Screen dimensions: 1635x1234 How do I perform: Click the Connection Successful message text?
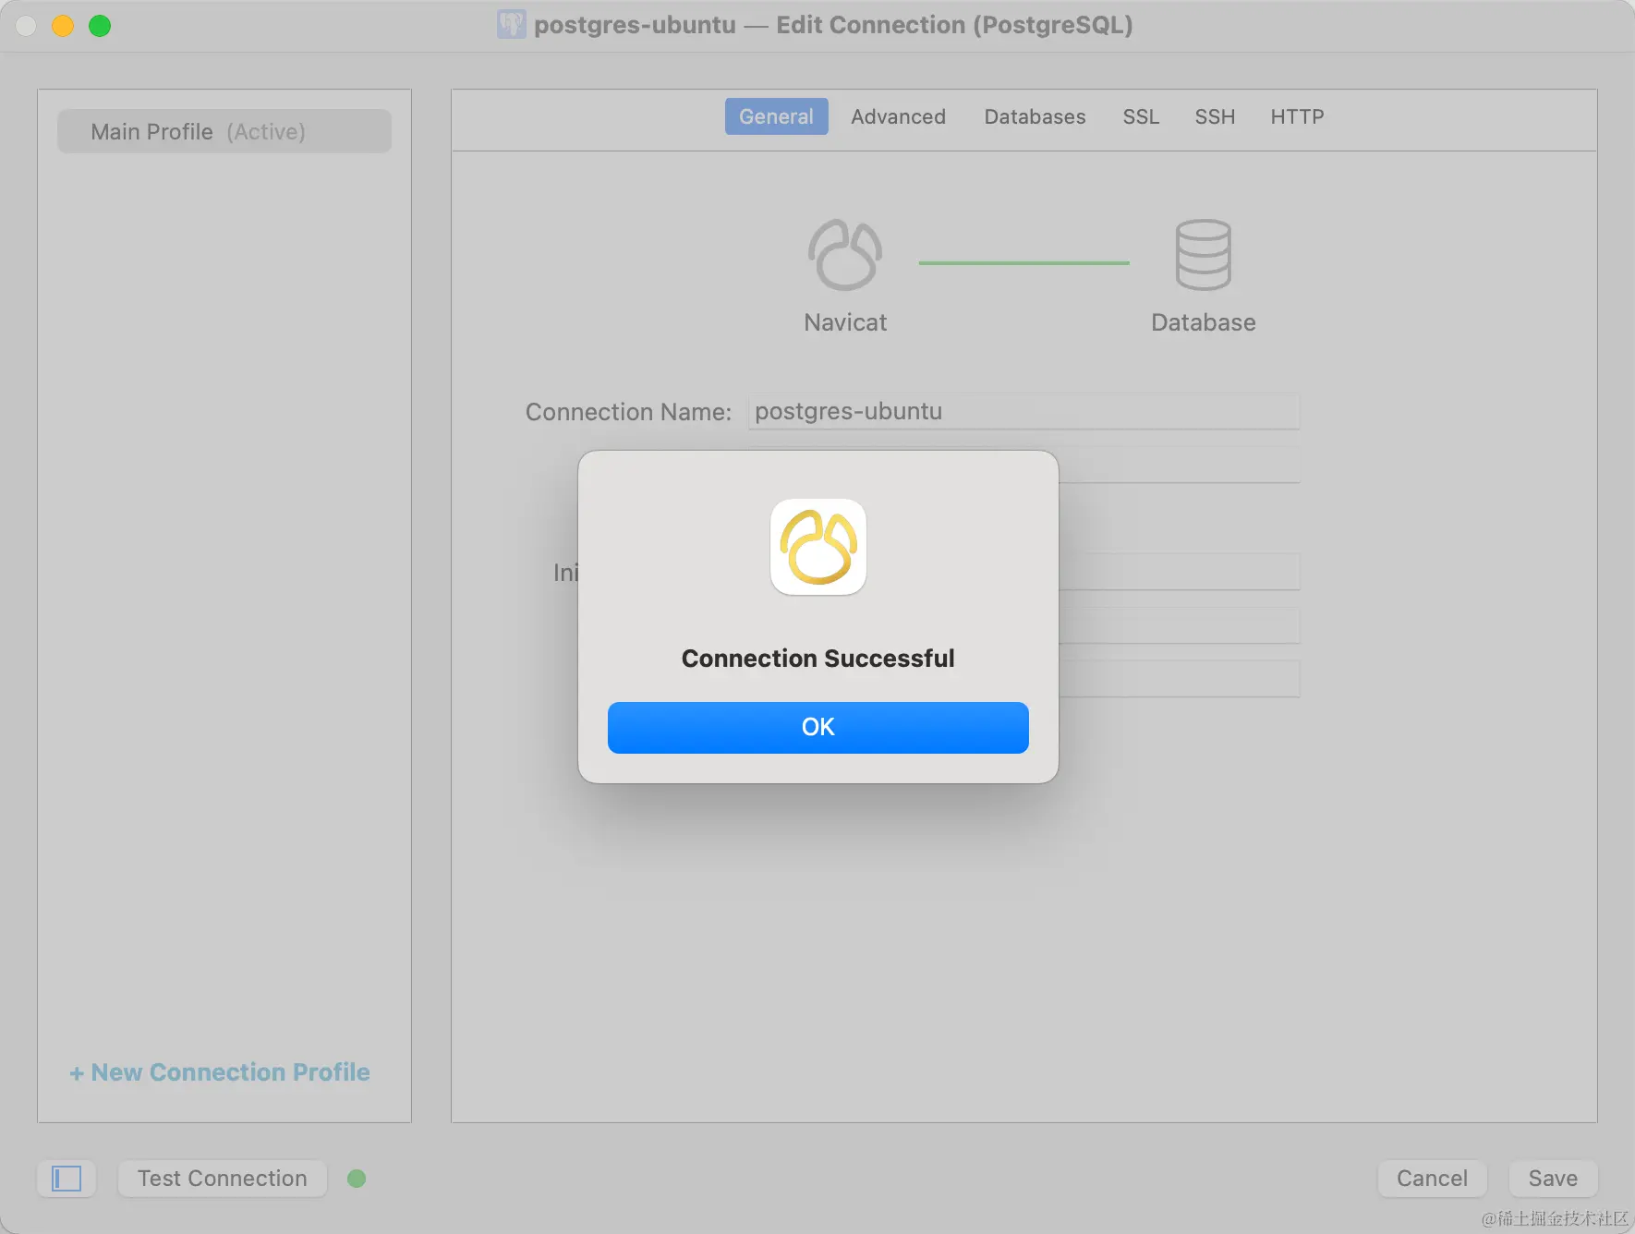coord(818,659)
